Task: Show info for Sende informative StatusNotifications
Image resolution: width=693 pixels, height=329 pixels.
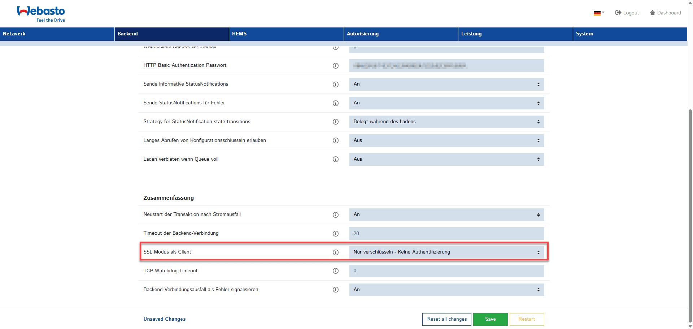Action: tap(336, 85)
